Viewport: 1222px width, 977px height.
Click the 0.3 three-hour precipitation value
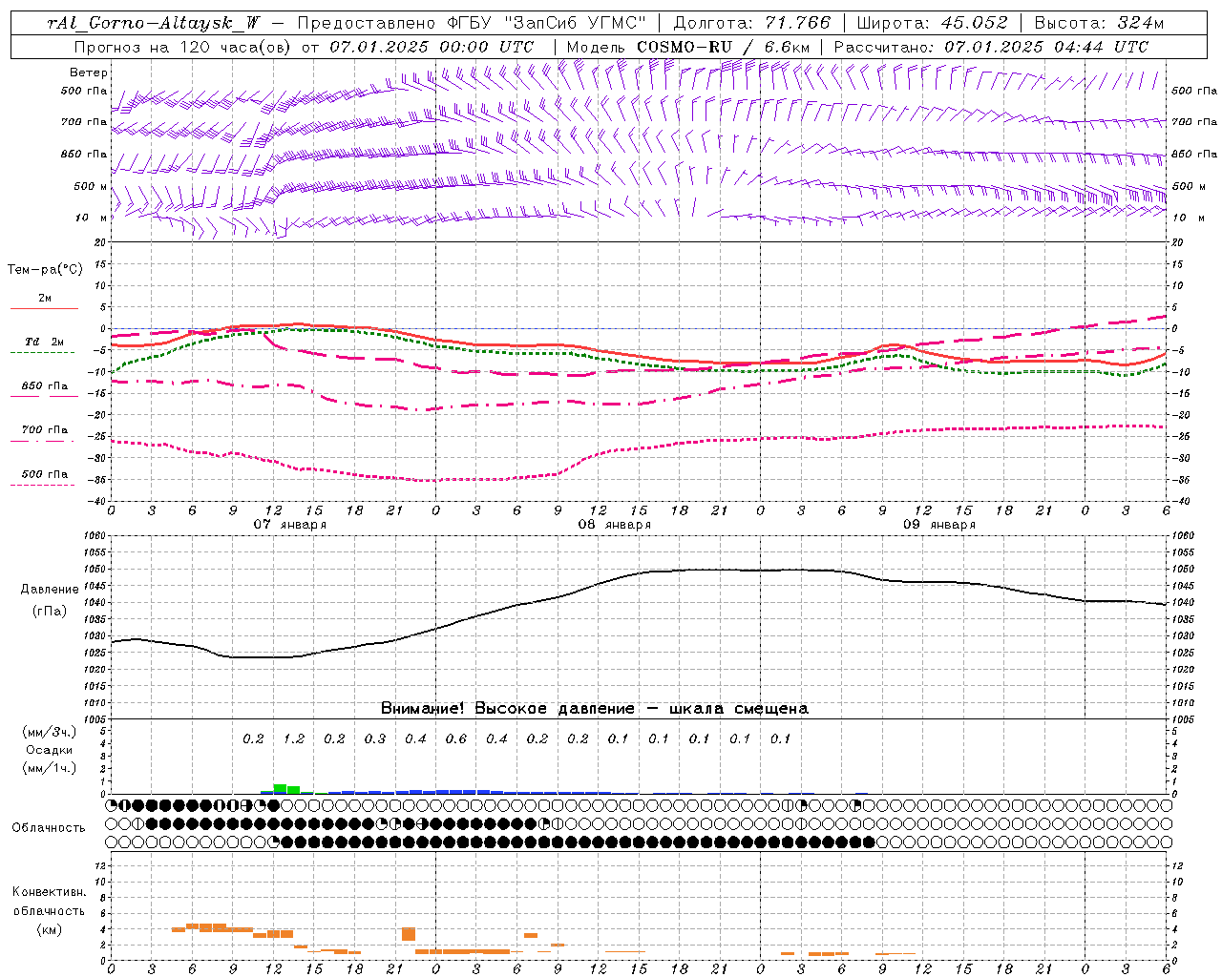pos(375,738)
